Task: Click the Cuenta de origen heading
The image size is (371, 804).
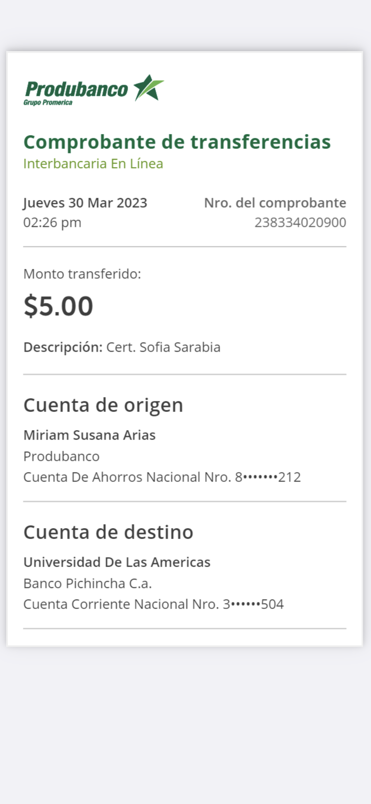Action: [103, 405]
